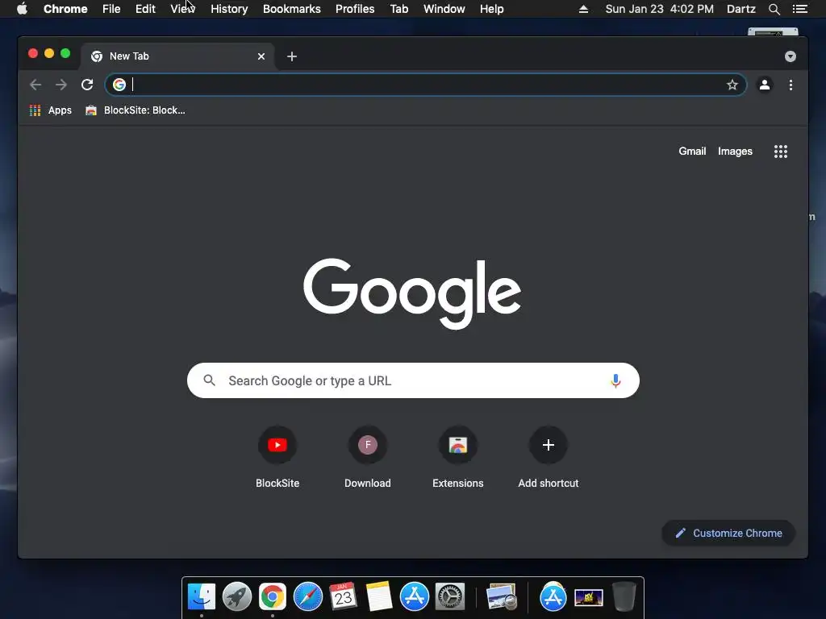Click the date and time in menu bar
The image size is (826, 619).
tap(660, 9)
